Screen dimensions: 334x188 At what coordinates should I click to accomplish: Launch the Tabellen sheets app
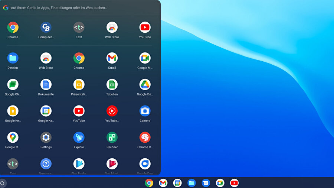[x=112, y=84]
